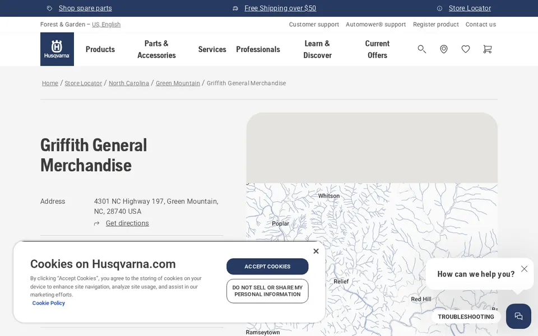538x336 pixels.
Task: Open Register product link
Action: click(x=436, y=24)
